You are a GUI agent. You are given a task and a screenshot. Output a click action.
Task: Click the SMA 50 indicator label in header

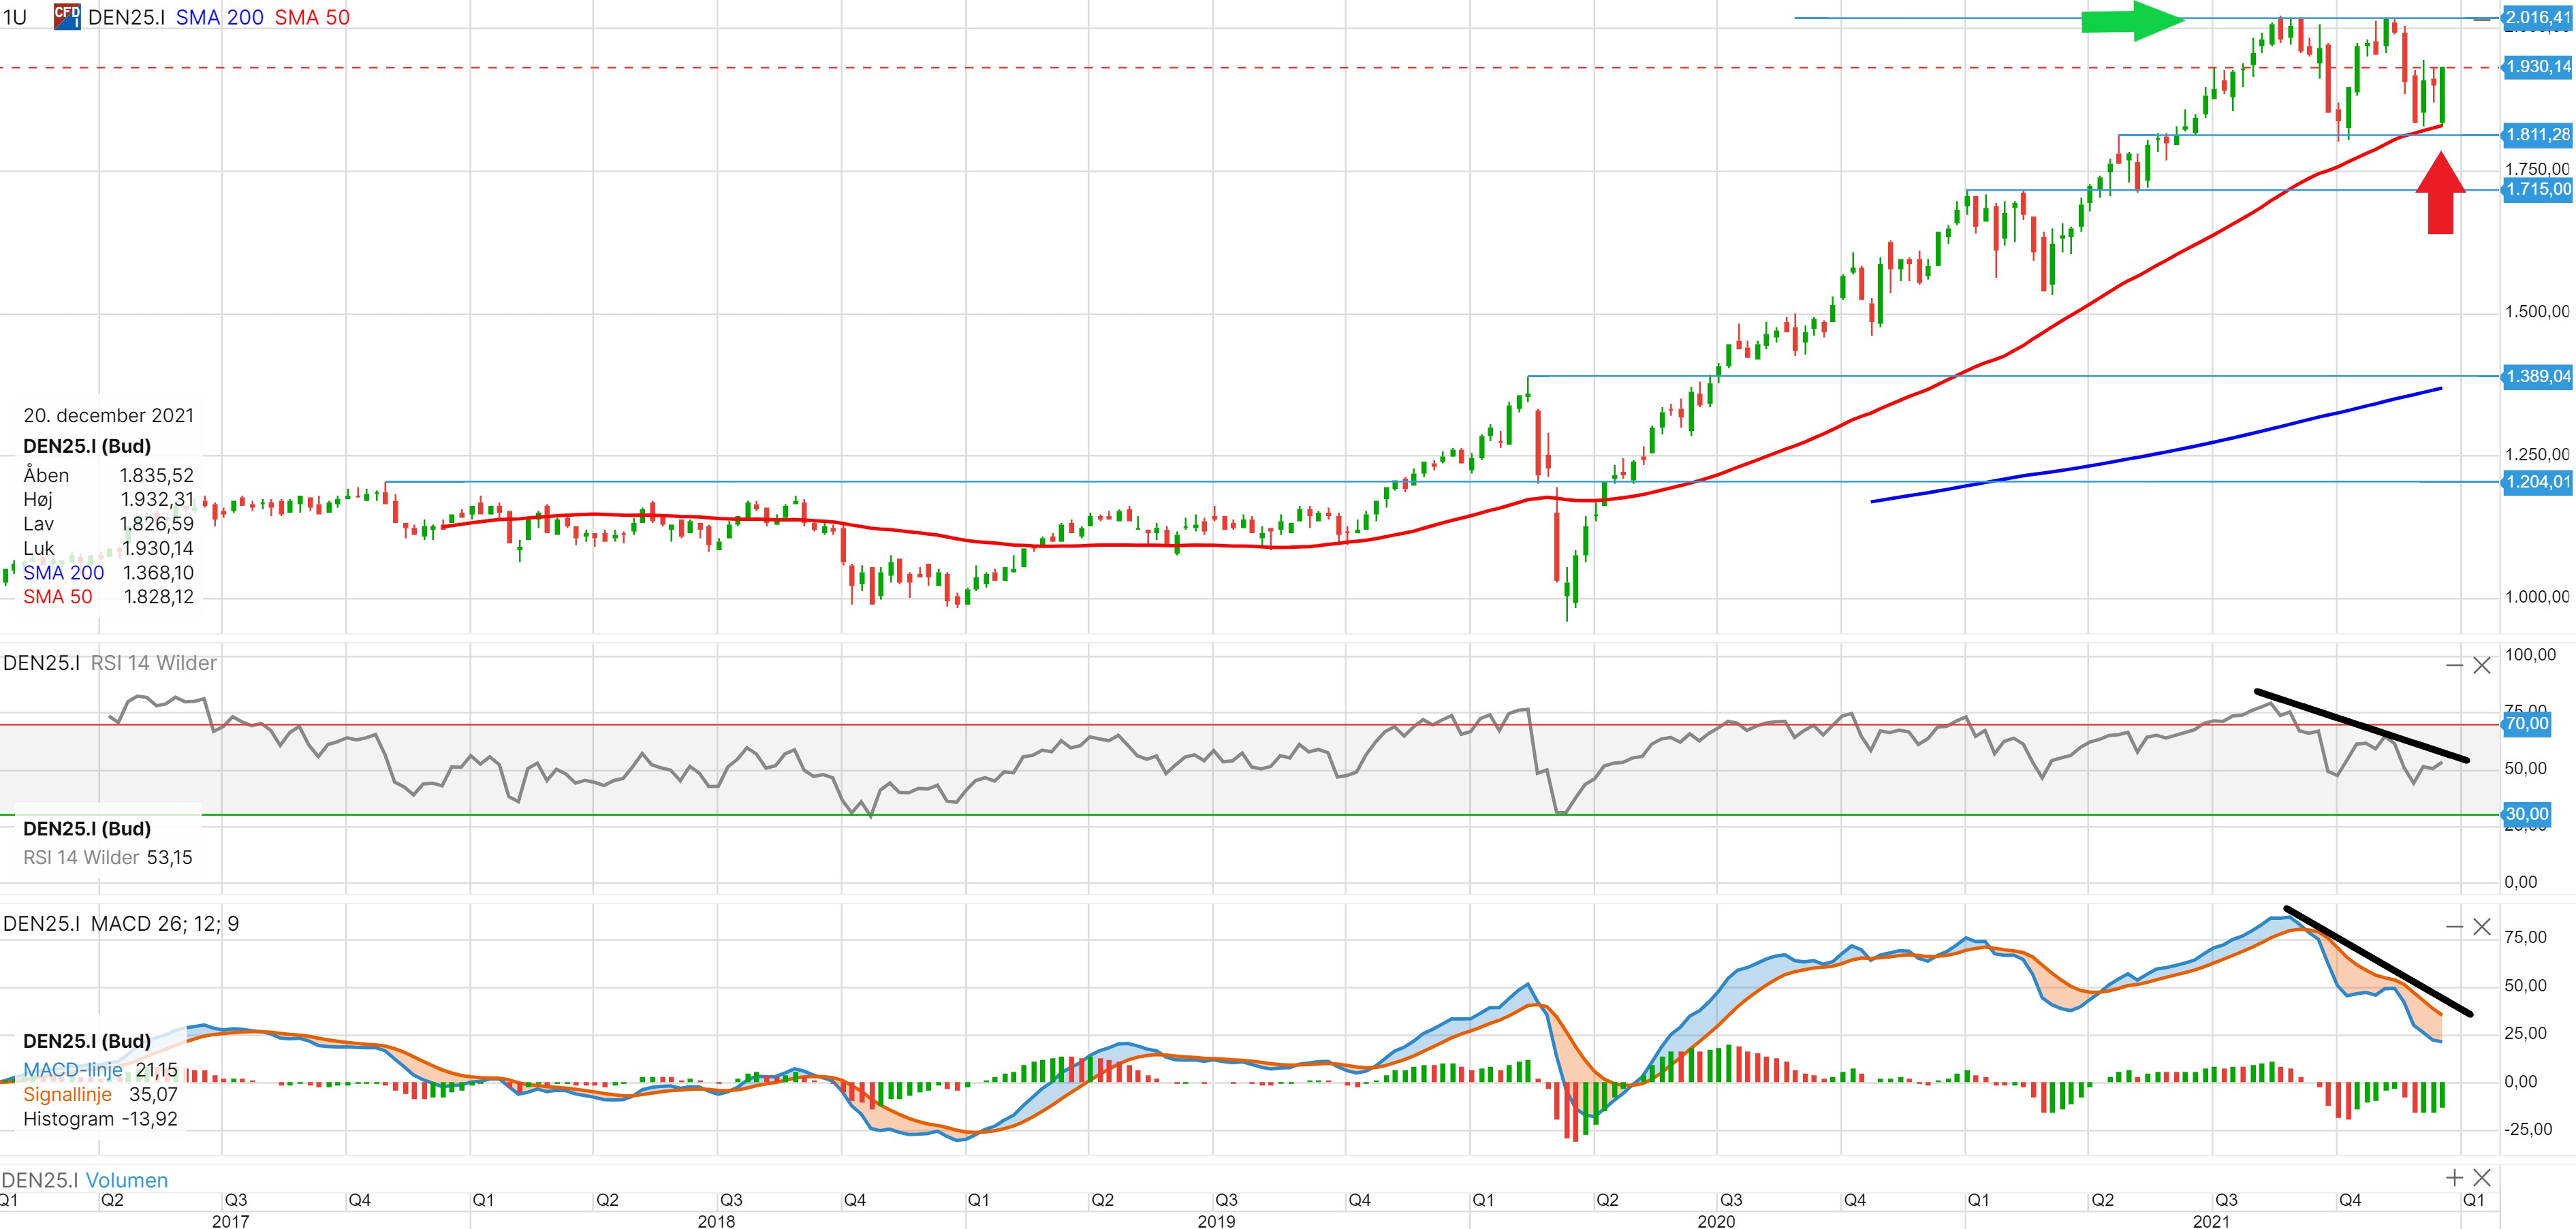312,17
